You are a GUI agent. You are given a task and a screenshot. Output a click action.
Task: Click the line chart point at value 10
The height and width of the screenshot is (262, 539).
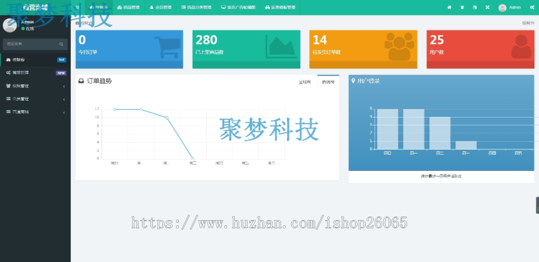coord(167,118)
